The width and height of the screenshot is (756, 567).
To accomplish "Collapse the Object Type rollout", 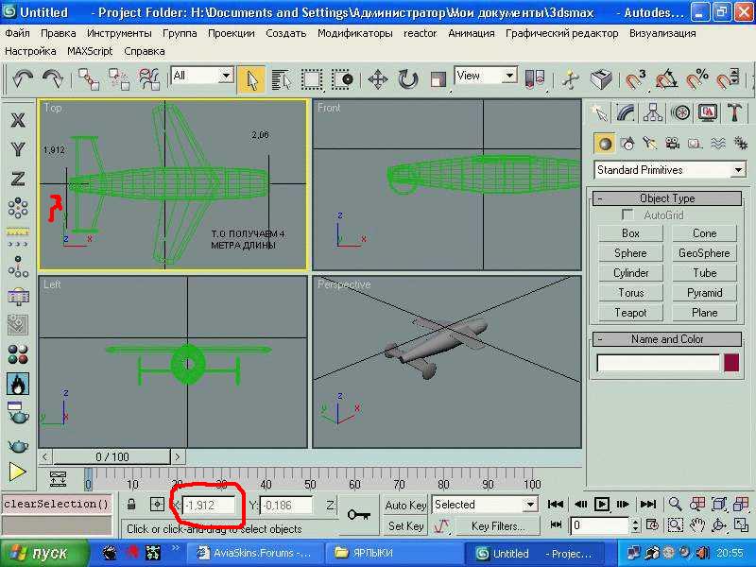I will click(667, 198).
